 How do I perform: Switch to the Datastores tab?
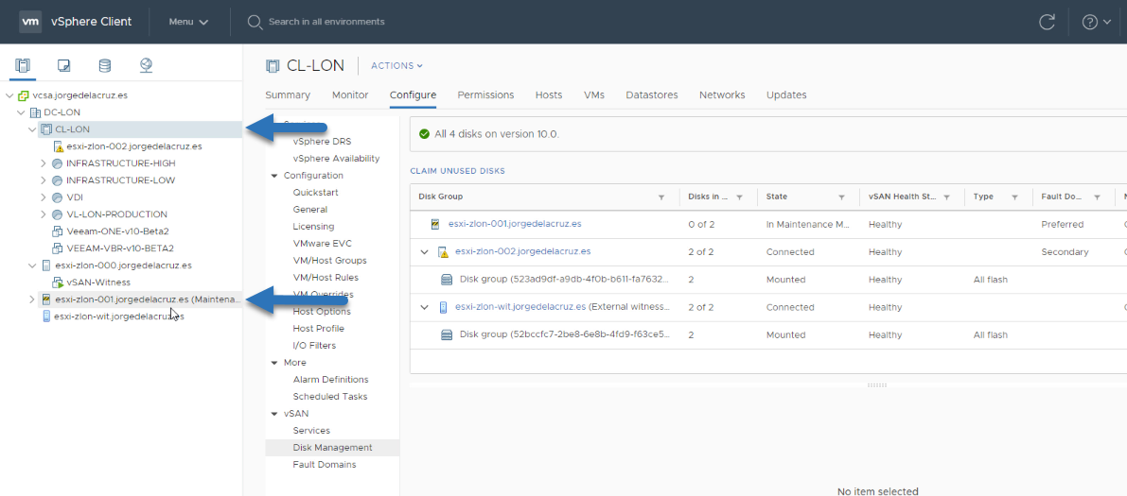[652, 94]
